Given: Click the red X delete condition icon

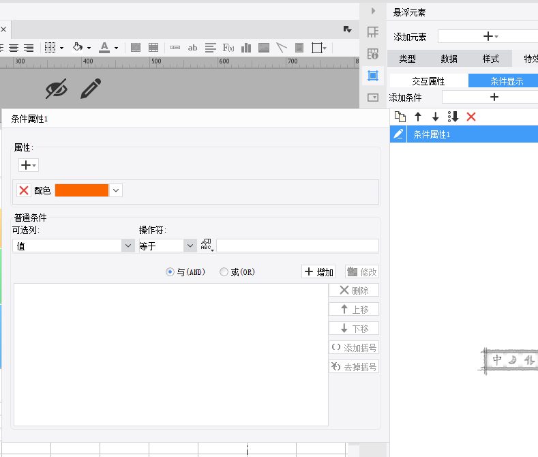Looking at the screenshot, I should [x=470, y=117].
